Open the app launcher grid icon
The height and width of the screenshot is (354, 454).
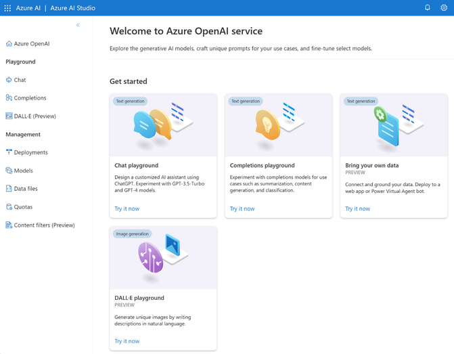click(7, 8)
